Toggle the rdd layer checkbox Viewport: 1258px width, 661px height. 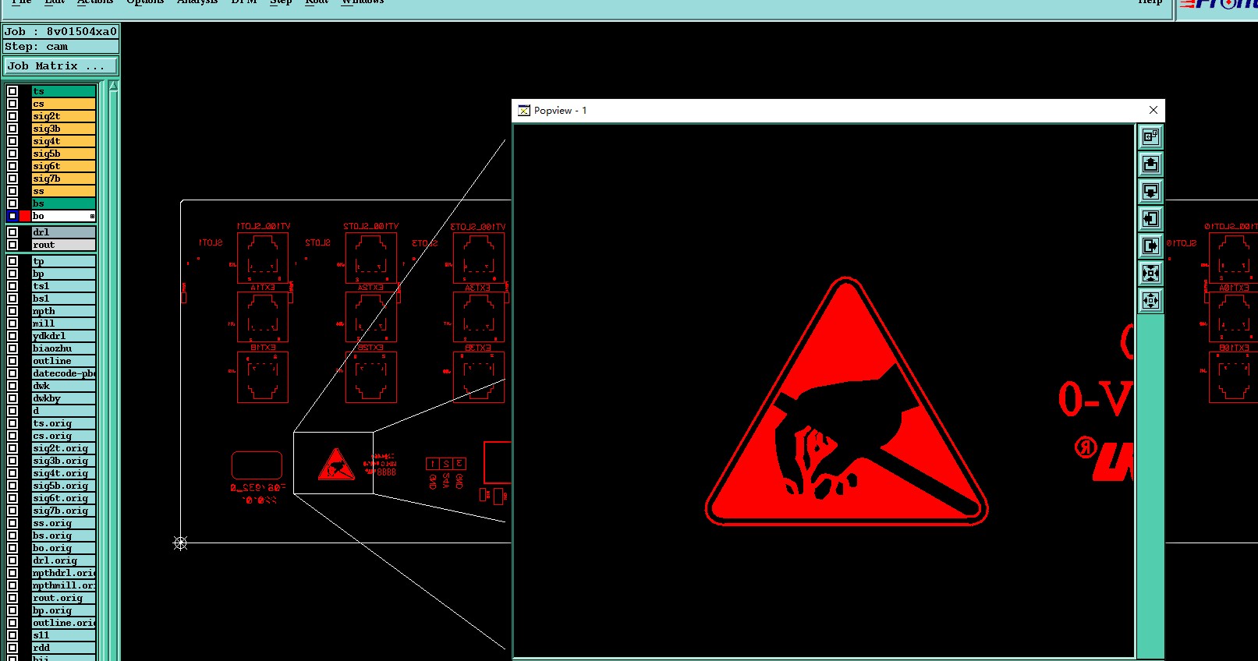[x=12, y=648]
